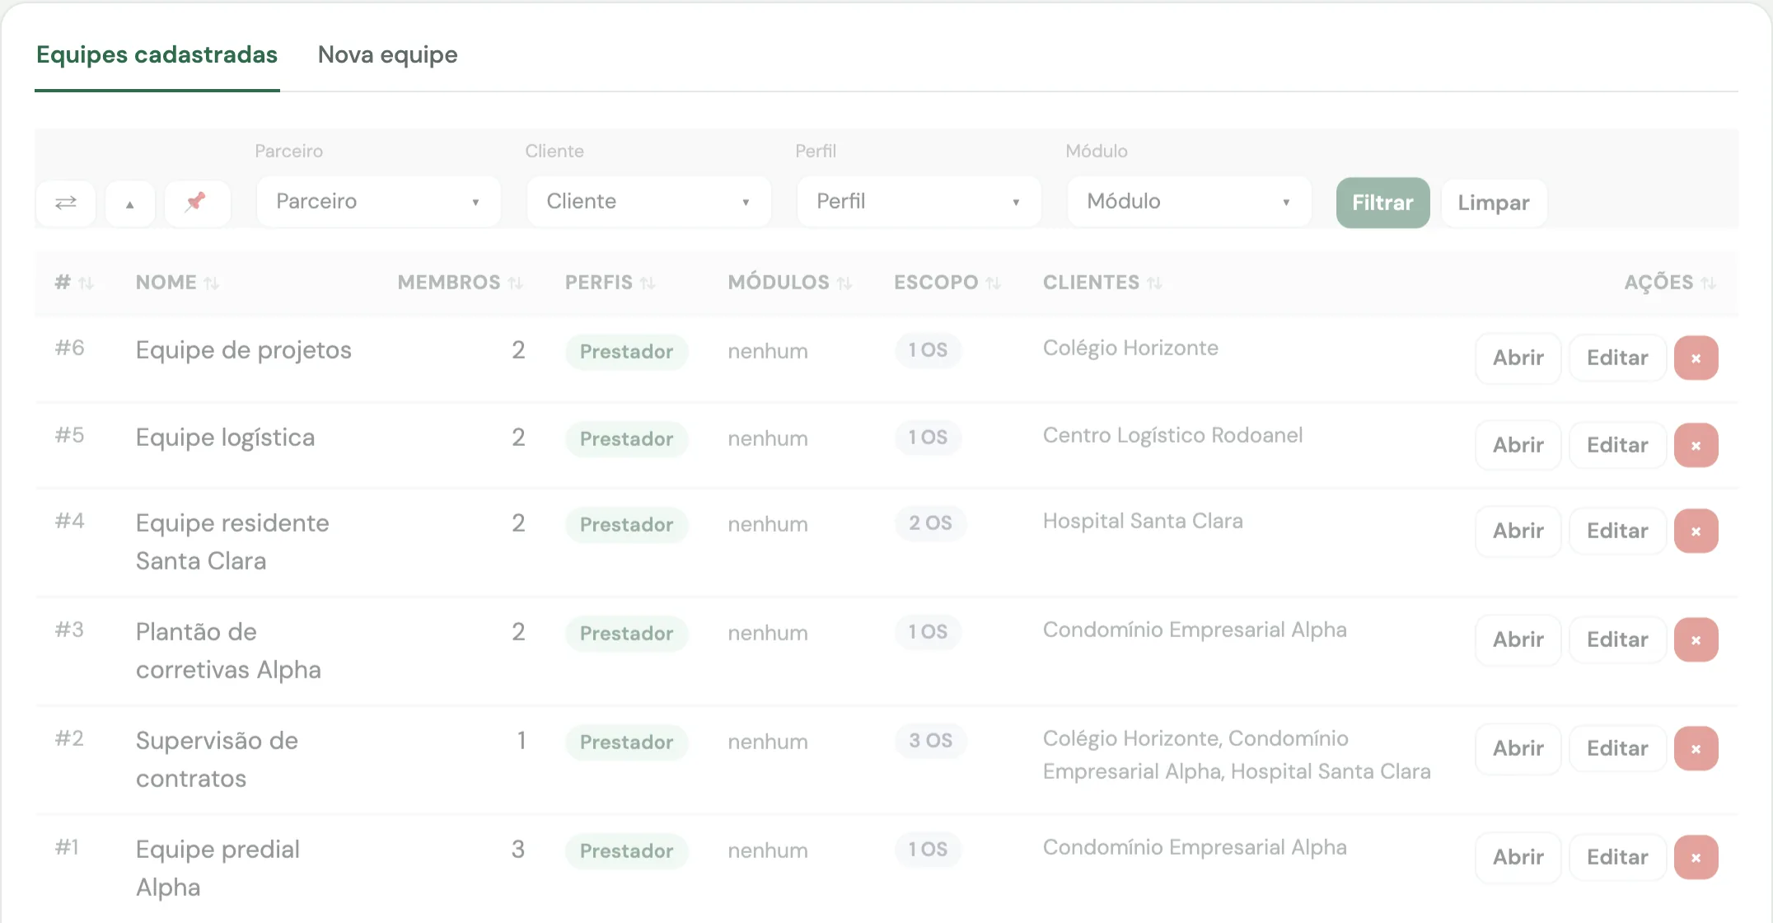Reset filters with the Limpar button
Image resolution: width=1773 pixels, height=923 pixels.
pyautogui.click(x=1494, y=203)
